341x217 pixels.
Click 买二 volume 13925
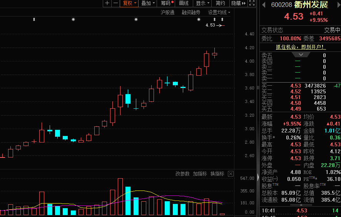318,91
